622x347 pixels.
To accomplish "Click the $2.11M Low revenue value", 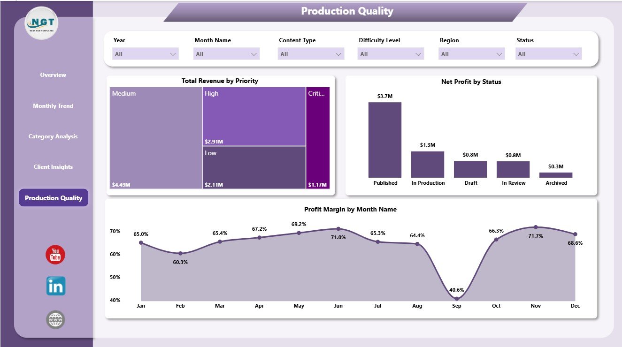I will click(214, 185).
